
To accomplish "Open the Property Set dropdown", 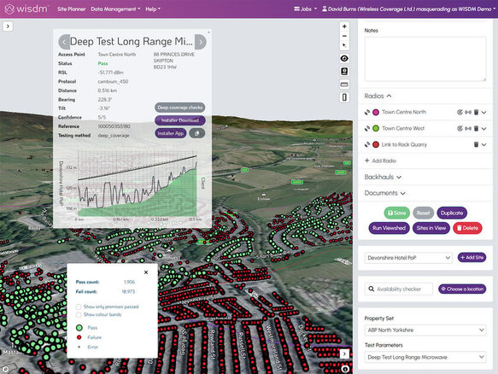I will (425, 330).
